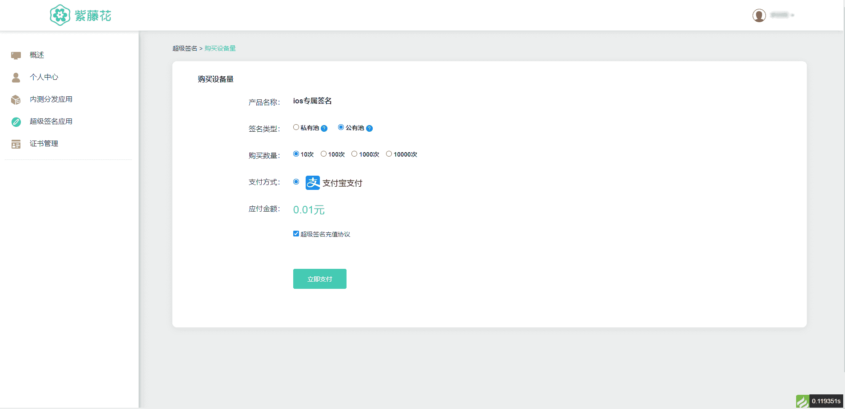The width and height of the screenshot is (845, 409).
Task: Select 100次 purchase quantity
Action: point(323,154)
